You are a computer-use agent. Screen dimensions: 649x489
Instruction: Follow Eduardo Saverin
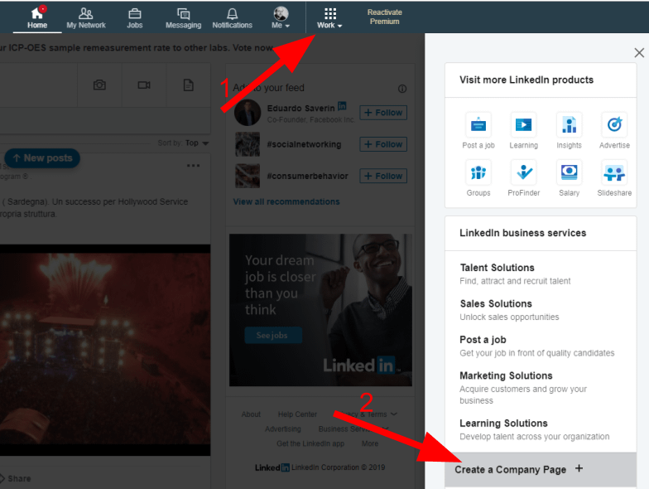pyautogui.click(x=383, y=113)
